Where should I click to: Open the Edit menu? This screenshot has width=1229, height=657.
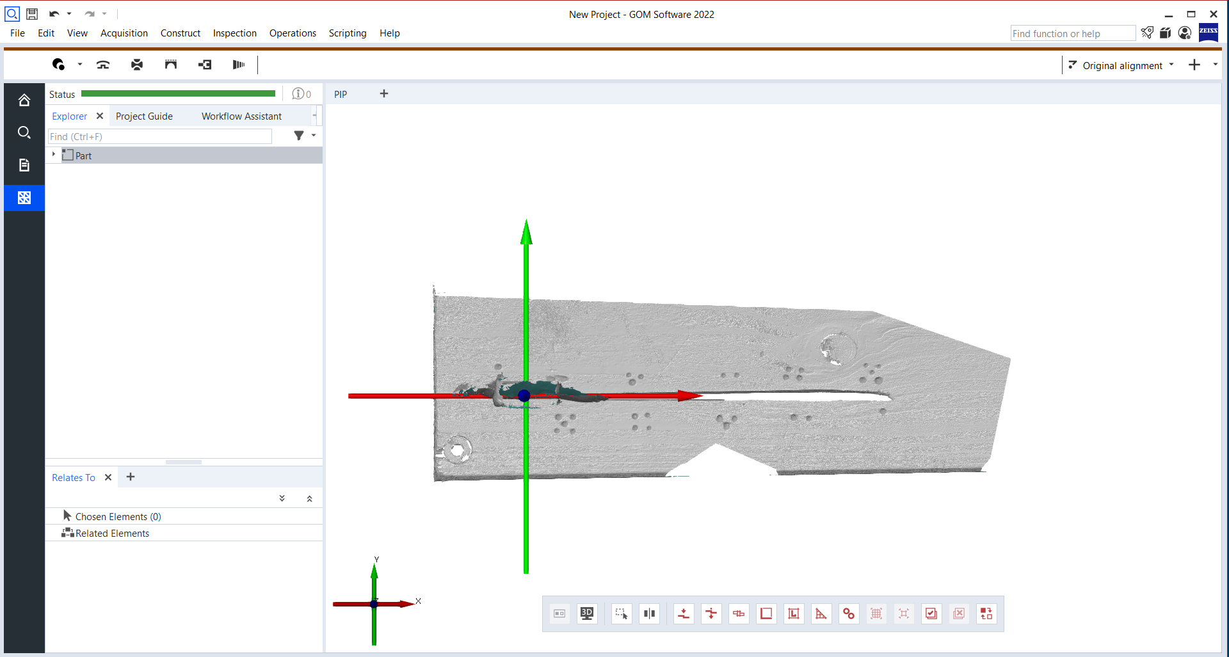pos(46,33)
